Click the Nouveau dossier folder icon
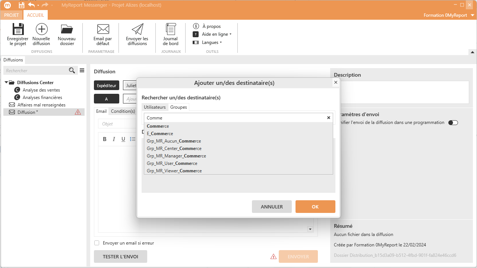This screenshot has height=268, width=477. tap(67, 30)
